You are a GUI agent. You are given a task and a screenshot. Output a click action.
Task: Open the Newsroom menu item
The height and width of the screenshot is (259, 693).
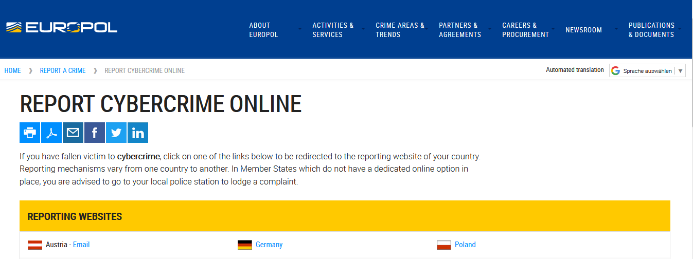point(583,30)
